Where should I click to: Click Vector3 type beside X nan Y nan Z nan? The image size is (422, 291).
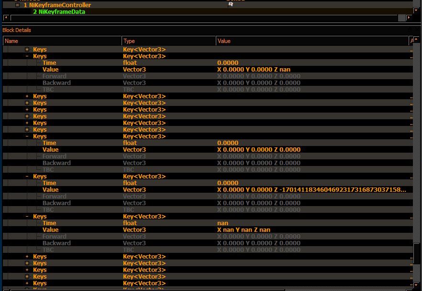[x=134, y=229]
